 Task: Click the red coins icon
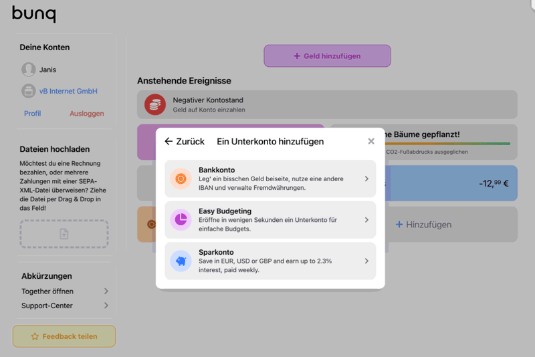click(155, 104)
